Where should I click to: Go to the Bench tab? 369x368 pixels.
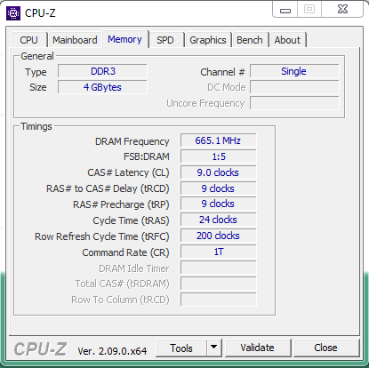[250, 40]
